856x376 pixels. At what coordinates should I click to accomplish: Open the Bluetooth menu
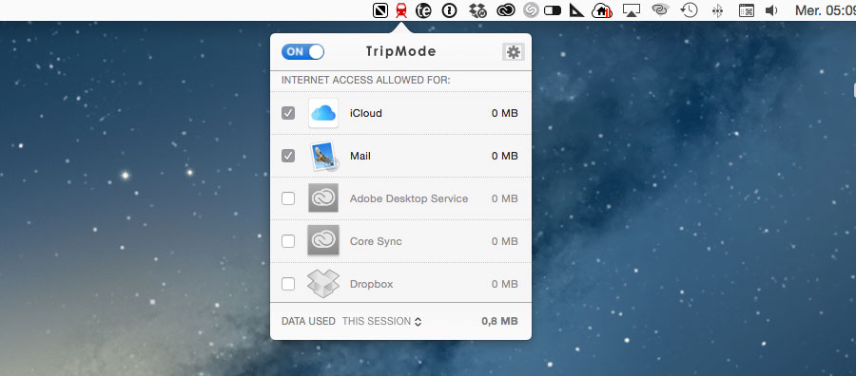pyautogui.click(x=718, y=10)
